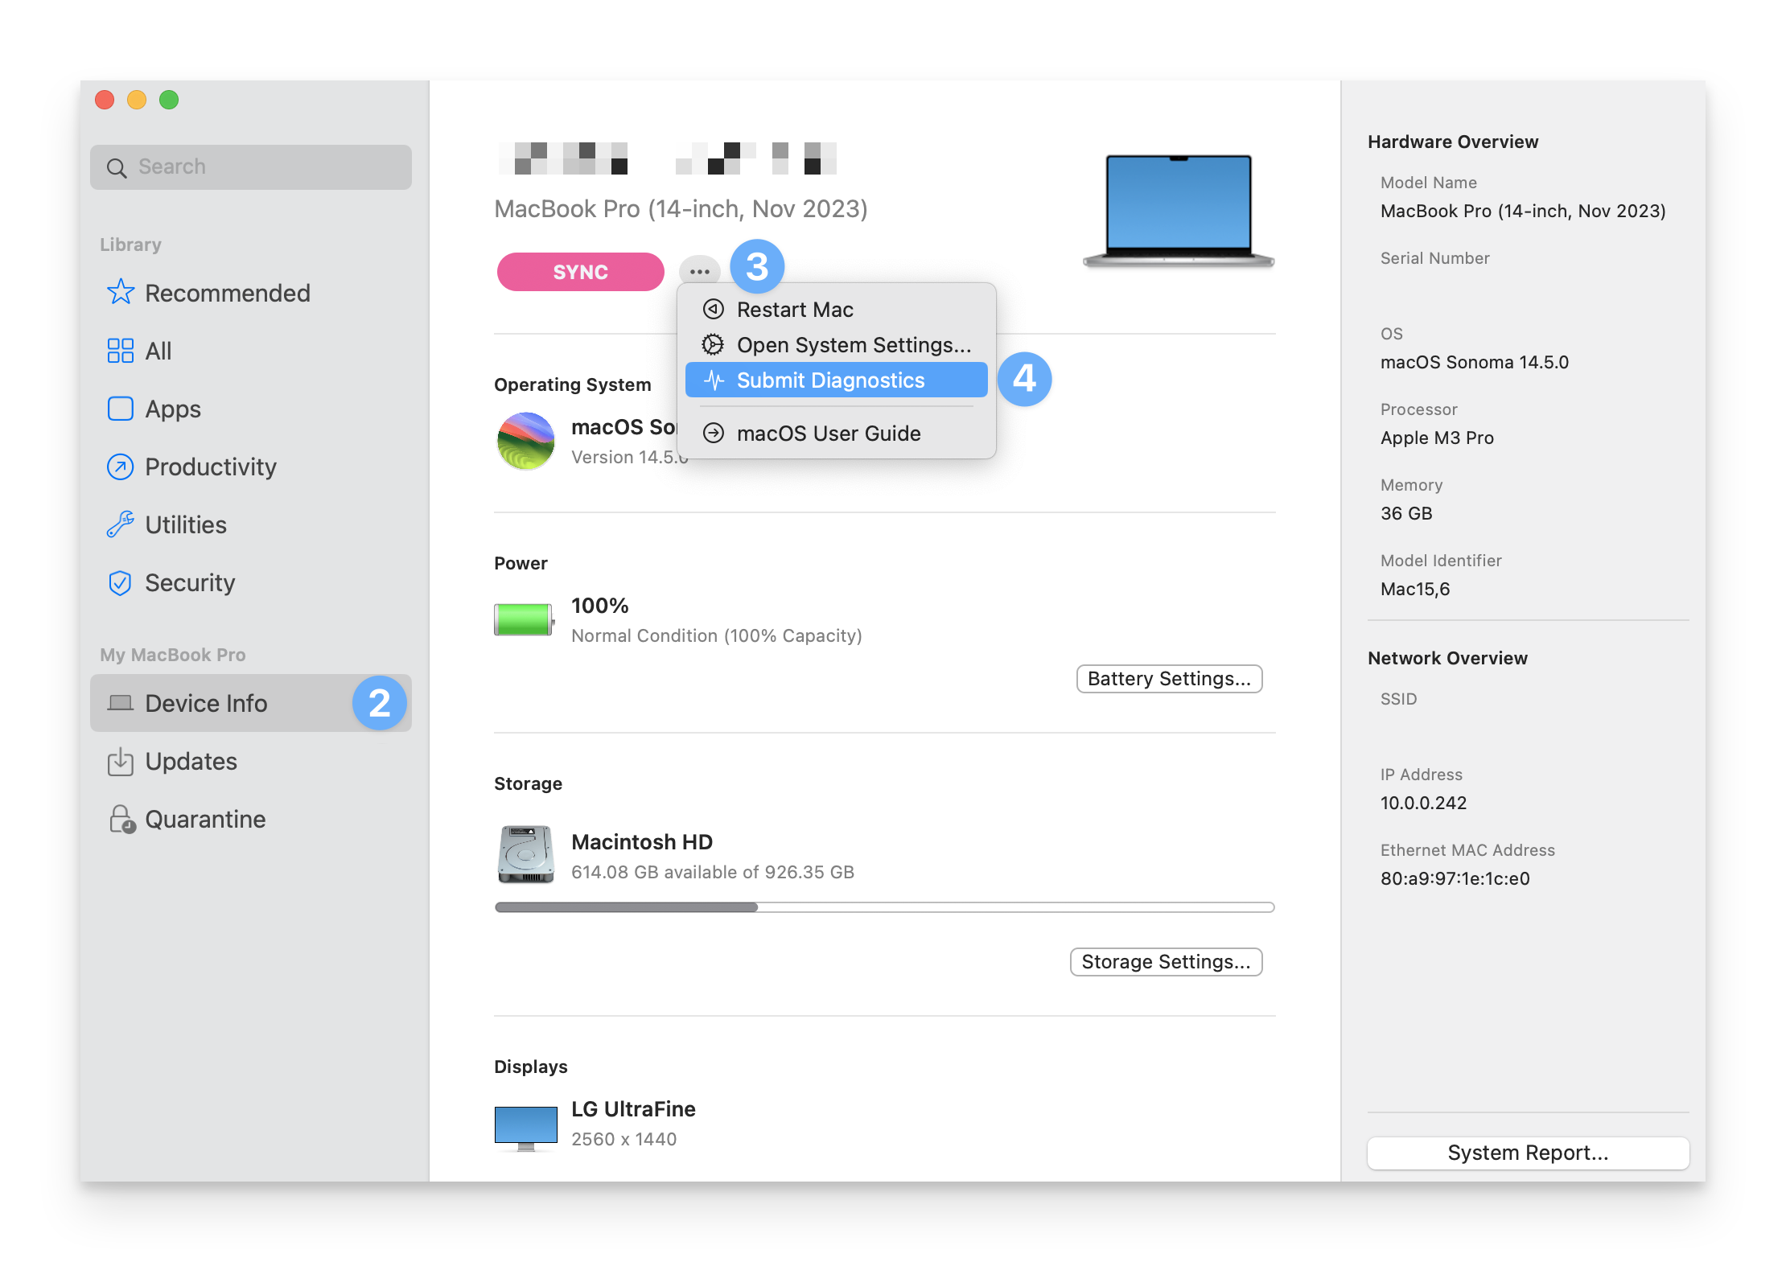The height and width of the screenshot is (1262, 1786).
Task: Open the Utilities section
Action: pos(185,524)
